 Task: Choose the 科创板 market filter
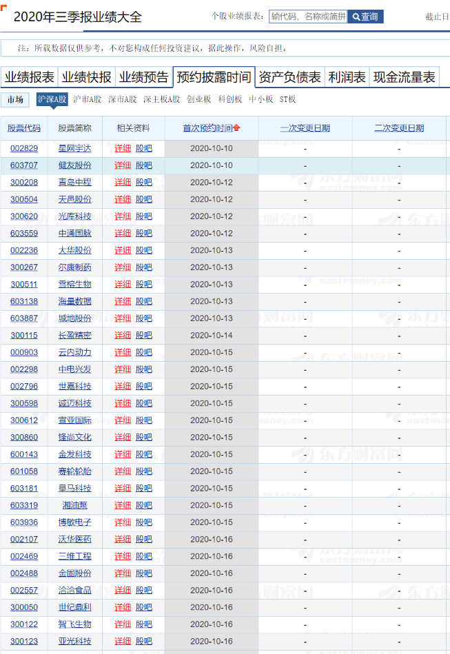230,99
